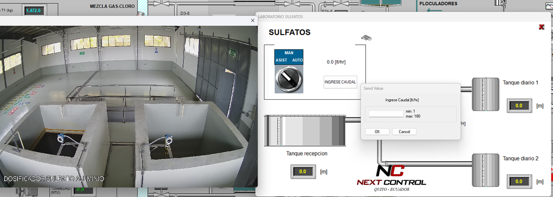Click the Tanque recepcion level readout

[x=303, y=172]
